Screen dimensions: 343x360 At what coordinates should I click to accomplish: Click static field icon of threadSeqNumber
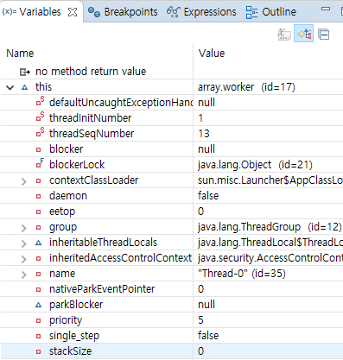pyautogui.click(x=40, y=132)
